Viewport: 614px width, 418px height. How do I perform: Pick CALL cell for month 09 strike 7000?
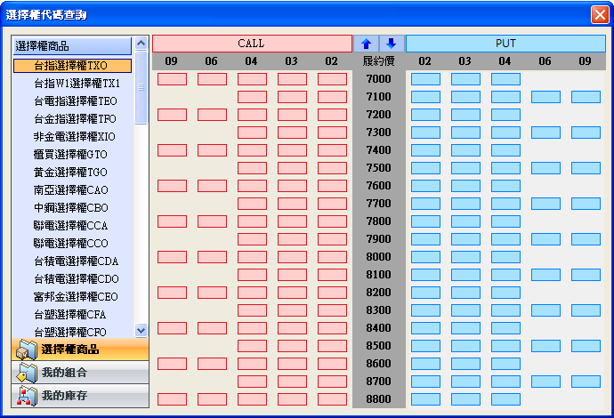coord(172,79)
